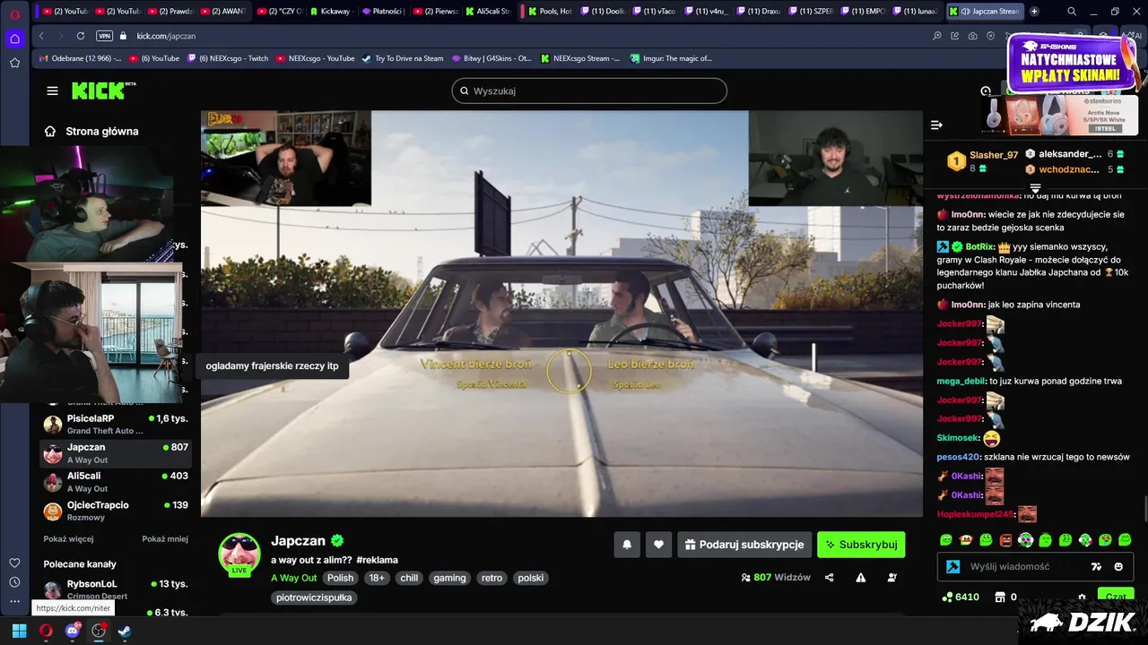Focus the Wyszukaj search field
Image resolution: width=1148 pixels, height=645 pixels.
click(589, 90)
